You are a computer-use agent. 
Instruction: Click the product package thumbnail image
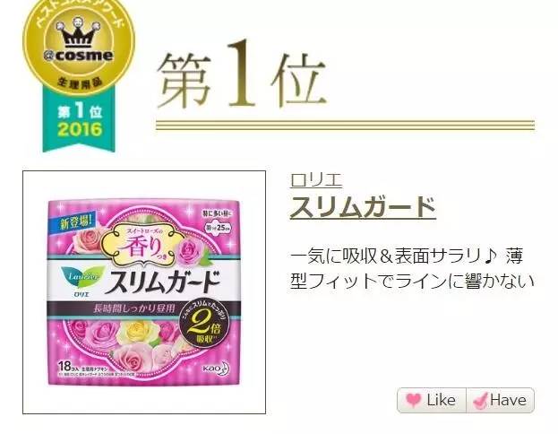[x=144, y=292]
